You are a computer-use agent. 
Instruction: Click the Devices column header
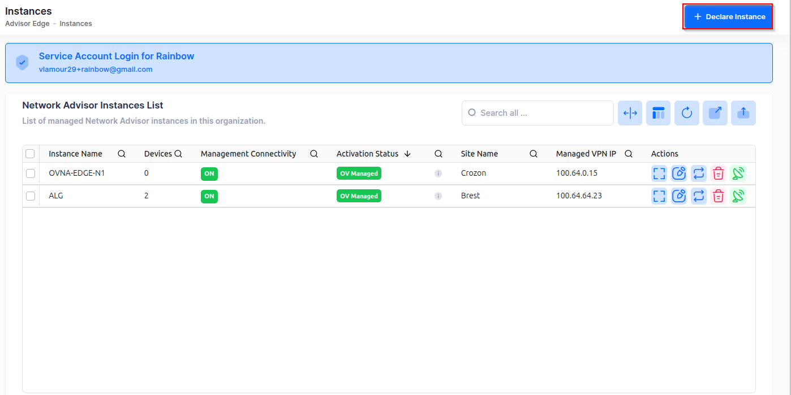tap(158, 154)
